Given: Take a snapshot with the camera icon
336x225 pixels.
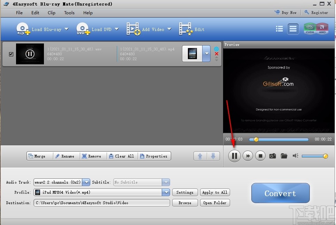Looking at the screenshot, I should click(273, 156).
